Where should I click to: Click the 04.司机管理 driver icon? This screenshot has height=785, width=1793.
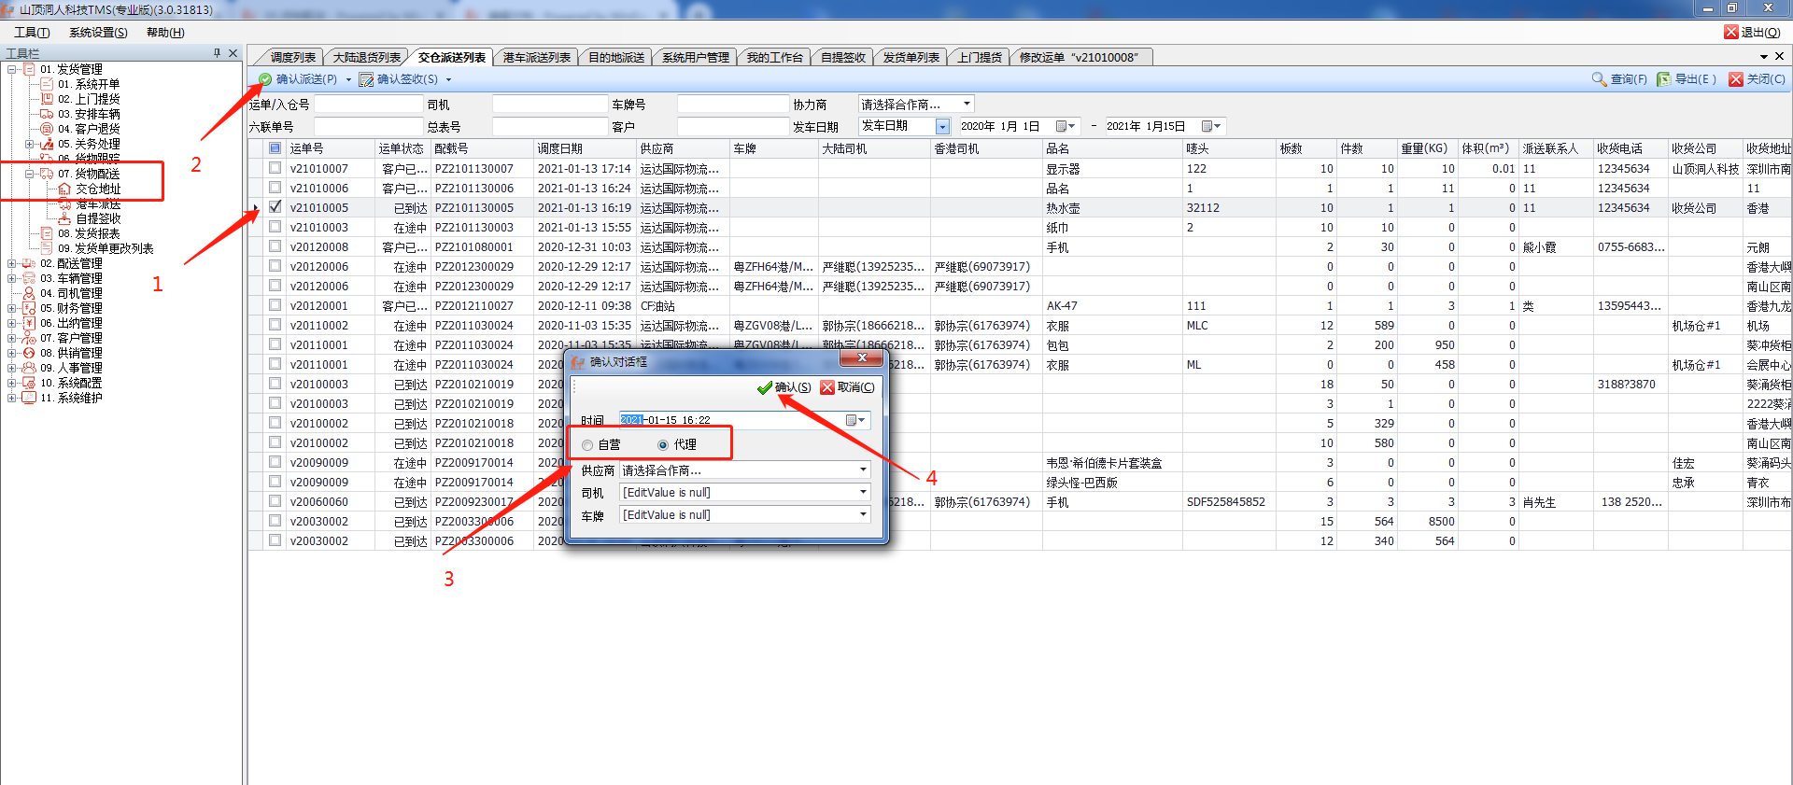pyautogui.click(x=29, y=293)
